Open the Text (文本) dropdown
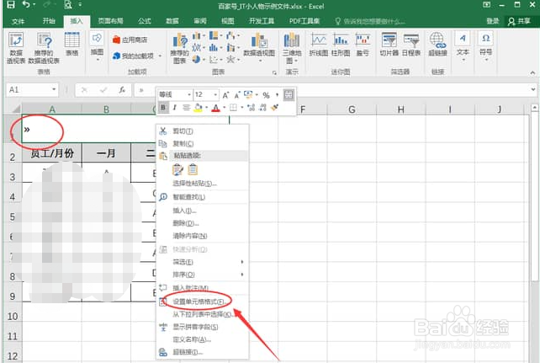Image resolution: width=540 pixels, height=363 pixels. pyautogui.click(x=463, y=46)
